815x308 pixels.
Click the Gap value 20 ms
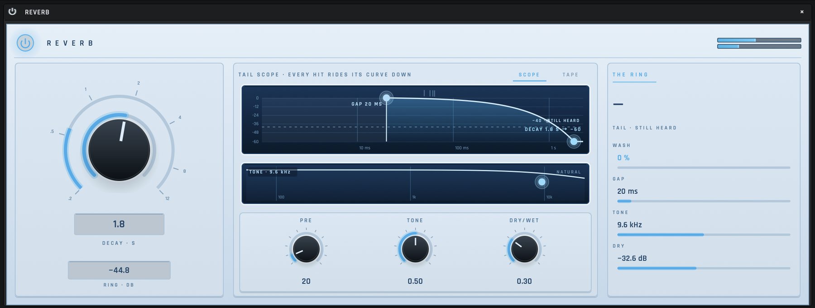coord(628,191)
